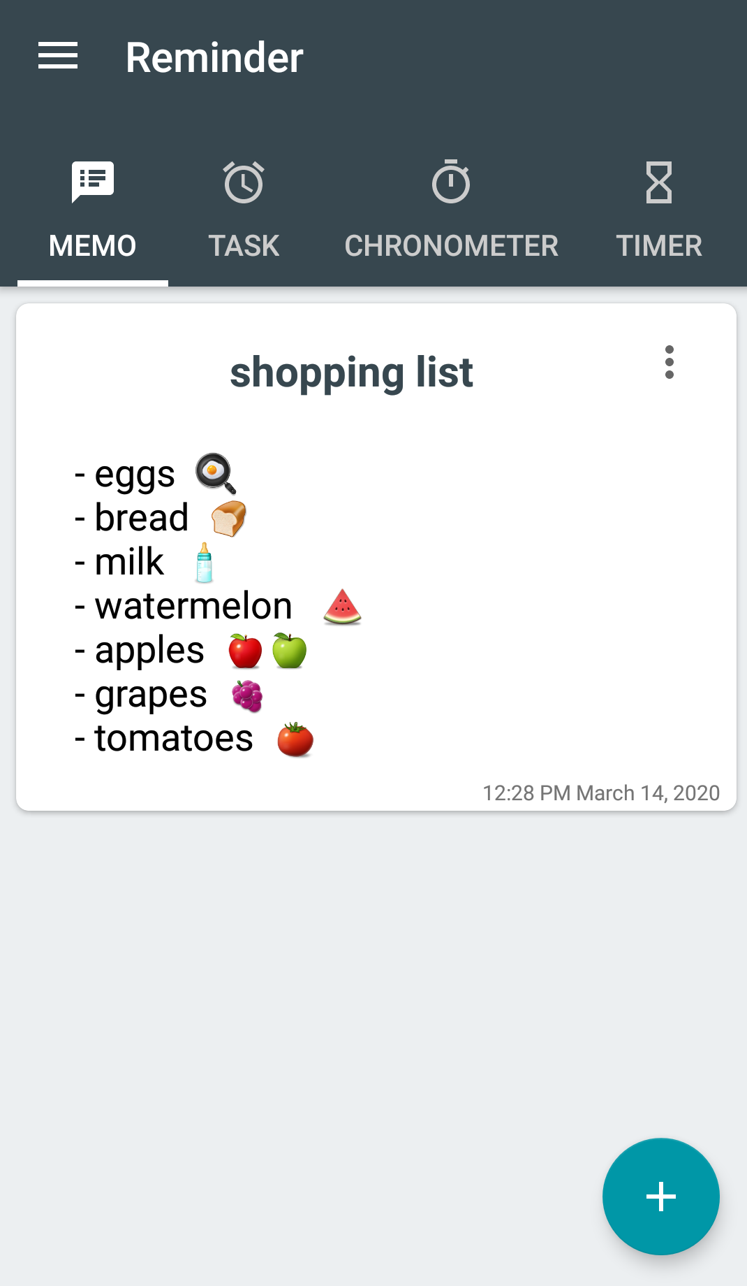Screen dimensions: 747x1286
Task: Select the Task alarm clock icon
Action: (244, 182)
